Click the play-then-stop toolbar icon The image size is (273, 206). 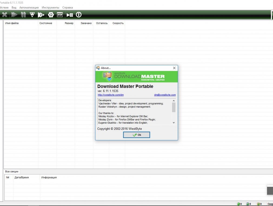(70, 15)
